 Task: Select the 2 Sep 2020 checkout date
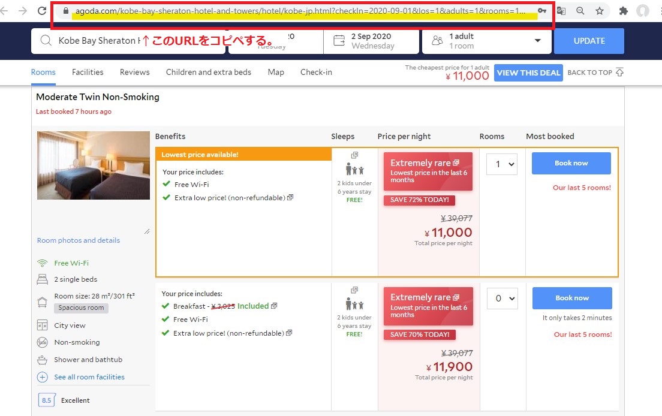(372, 41)
